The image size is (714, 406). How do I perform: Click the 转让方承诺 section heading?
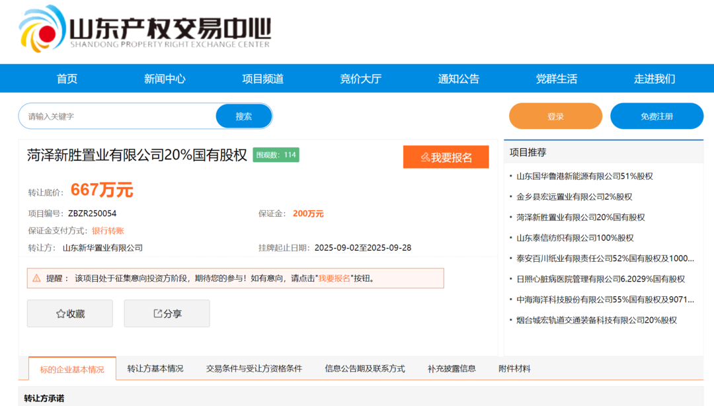click(x=44, y=398)
